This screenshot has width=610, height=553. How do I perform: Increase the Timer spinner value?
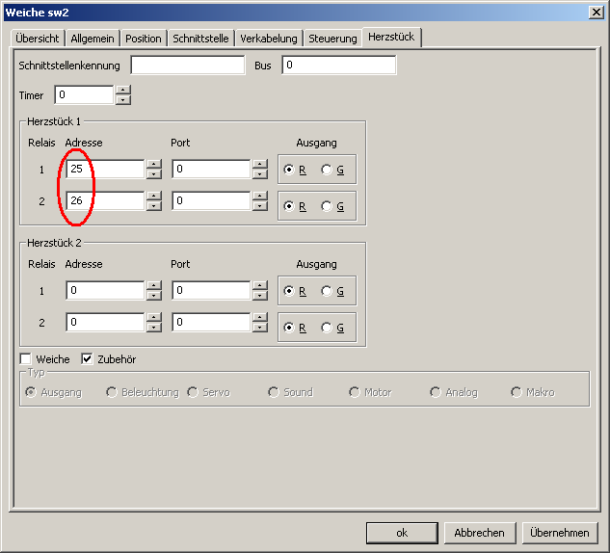tap(122, 91)
